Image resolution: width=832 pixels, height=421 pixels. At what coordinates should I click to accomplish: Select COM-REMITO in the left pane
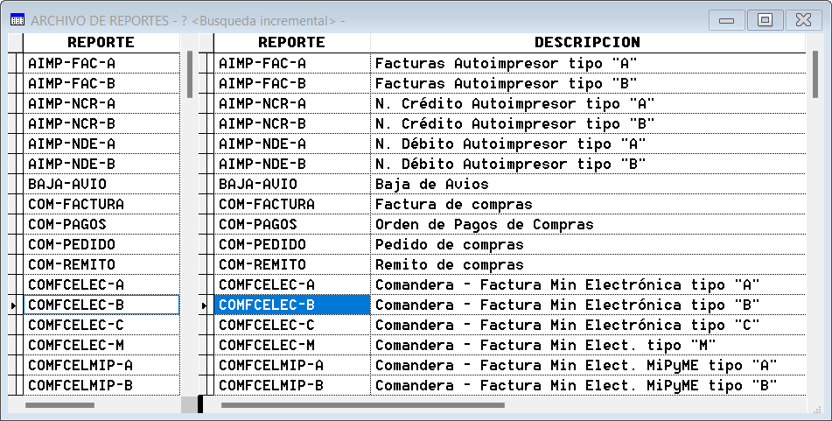101,265
